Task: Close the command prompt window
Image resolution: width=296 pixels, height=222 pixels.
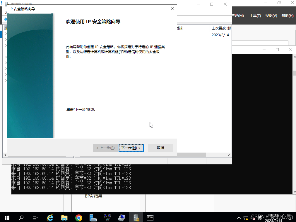Action: click(x=291, y=50)
